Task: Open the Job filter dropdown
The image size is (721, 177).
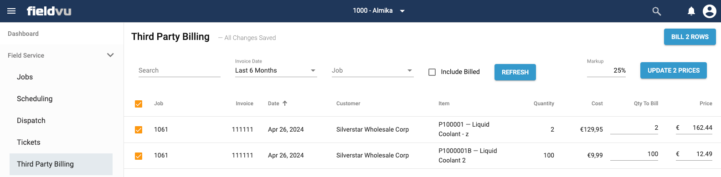Action: (x=372, y=70)
